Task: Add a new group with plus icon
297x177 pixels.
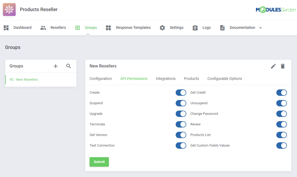Action: tap(55, 66)
